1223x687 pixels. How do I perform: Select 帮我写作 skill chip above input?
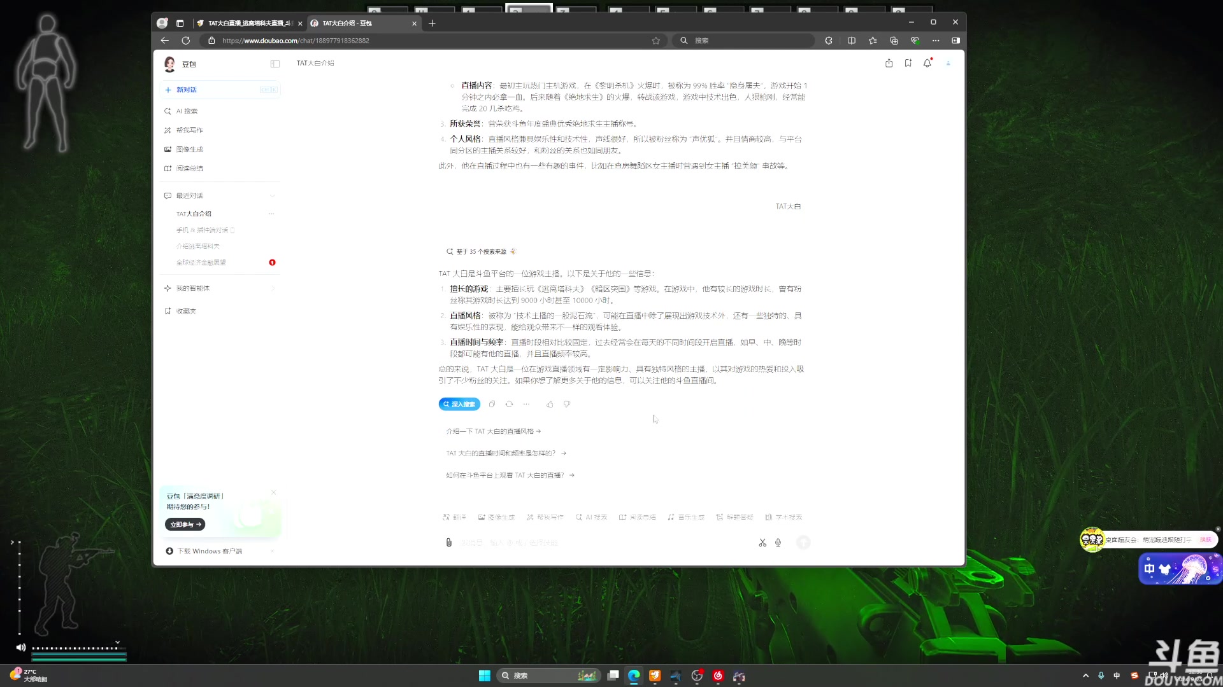(545, 517)
